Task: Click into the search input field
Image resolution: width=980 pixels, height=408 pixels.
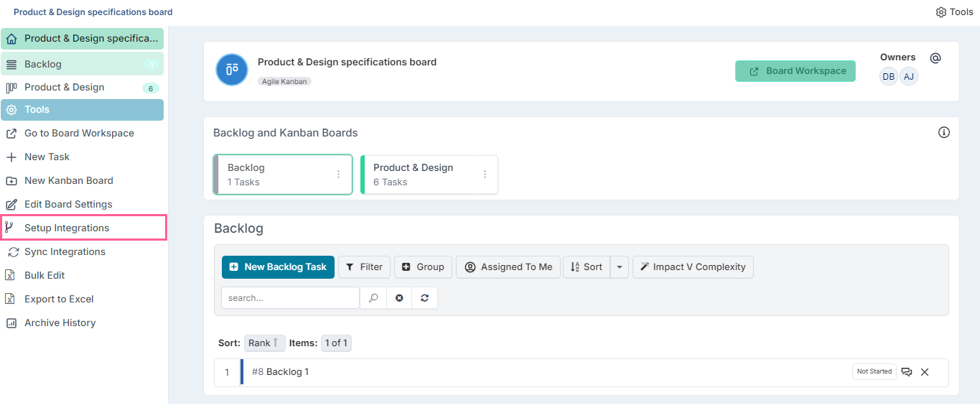Action: tap(290, 298)
